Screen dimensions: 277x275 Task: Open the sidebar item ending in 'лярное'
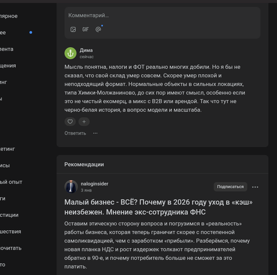[x=9, y=16]
